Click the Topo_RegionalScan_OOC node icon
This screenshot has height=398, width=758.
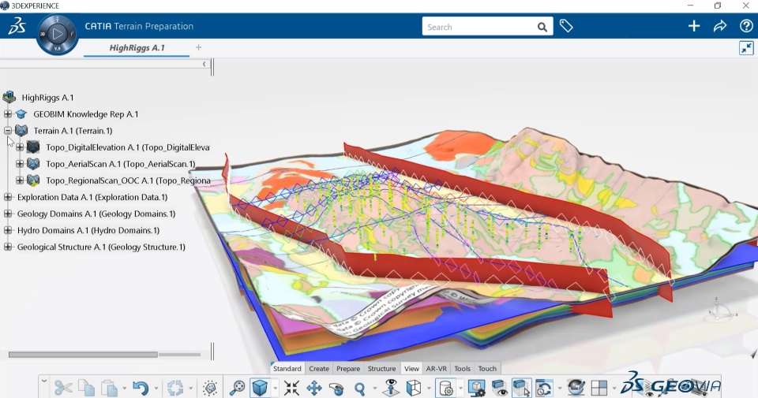33,180
